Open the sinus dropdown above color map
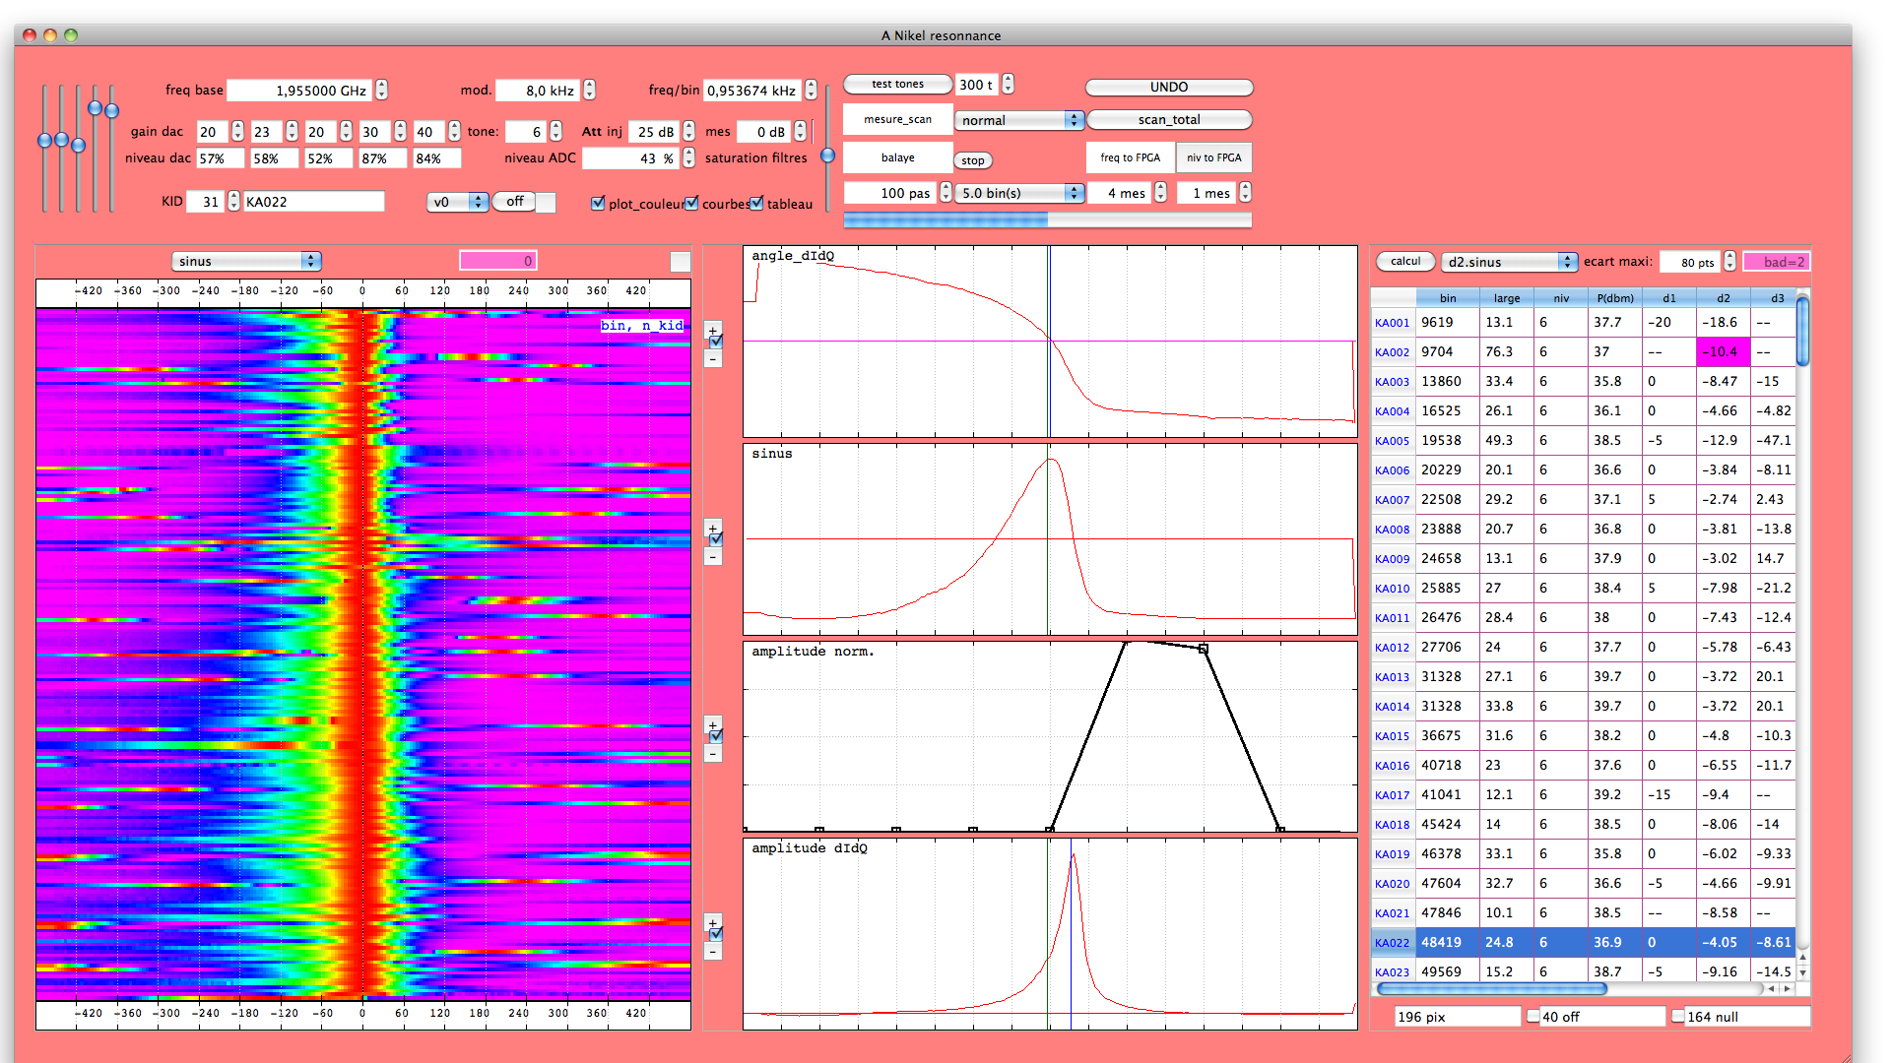 point(246,261)
